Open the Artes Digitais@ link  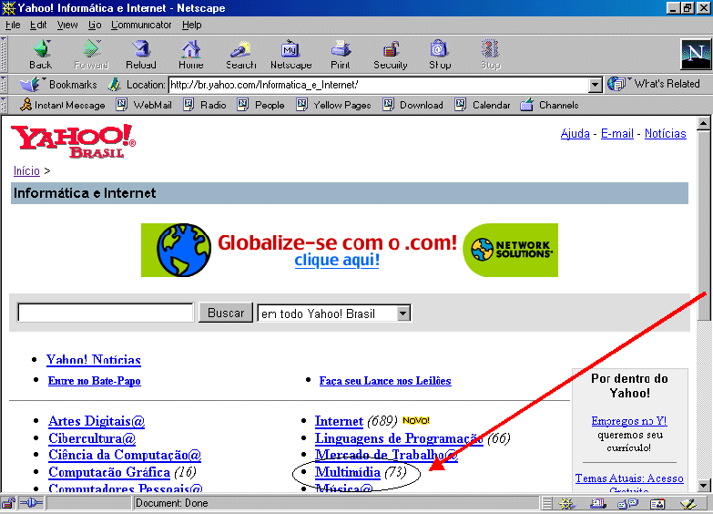[x=97, y=421]
